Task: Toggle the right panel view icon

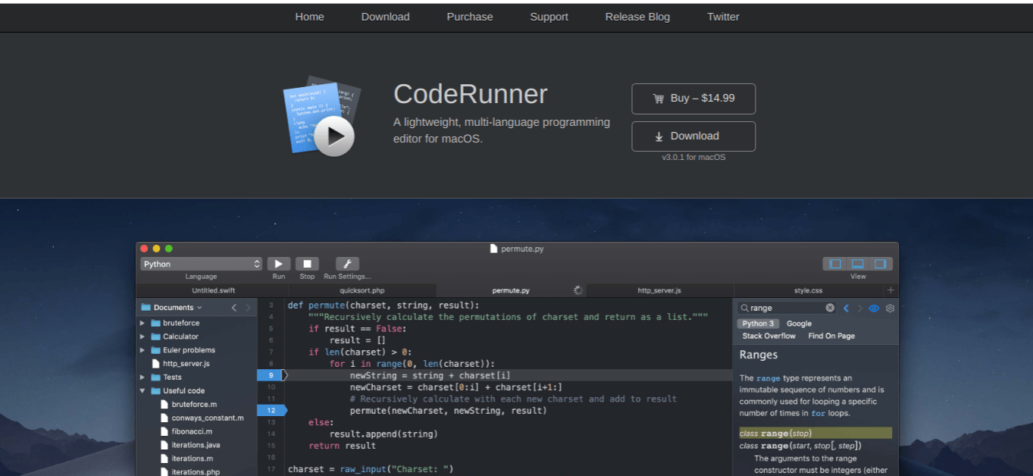Action: (x=881, y=263)
